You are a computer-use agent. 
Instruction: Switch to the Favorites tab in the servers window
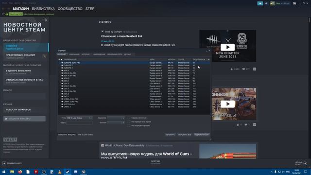pyautogui.click(x=74, y=54)
